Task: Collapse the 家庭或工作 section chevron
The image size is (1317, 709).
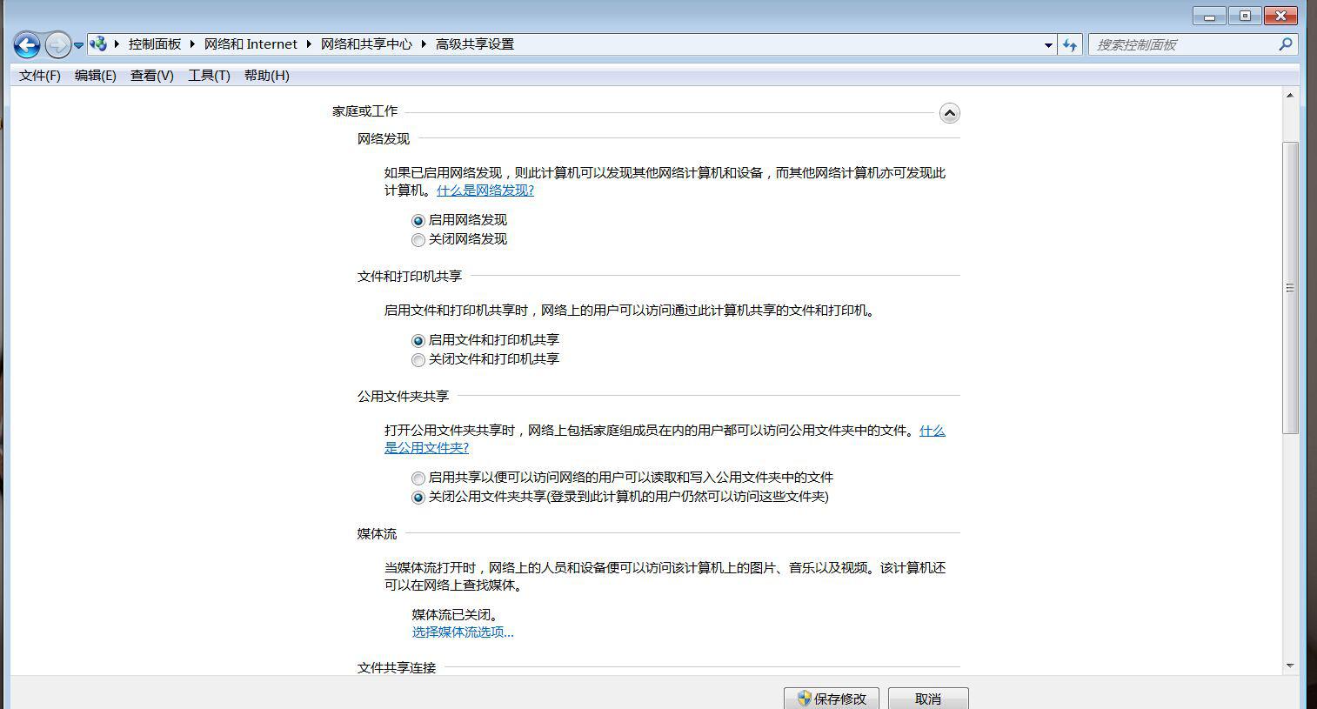Action: pyautogui.click(x=949, y=113)
